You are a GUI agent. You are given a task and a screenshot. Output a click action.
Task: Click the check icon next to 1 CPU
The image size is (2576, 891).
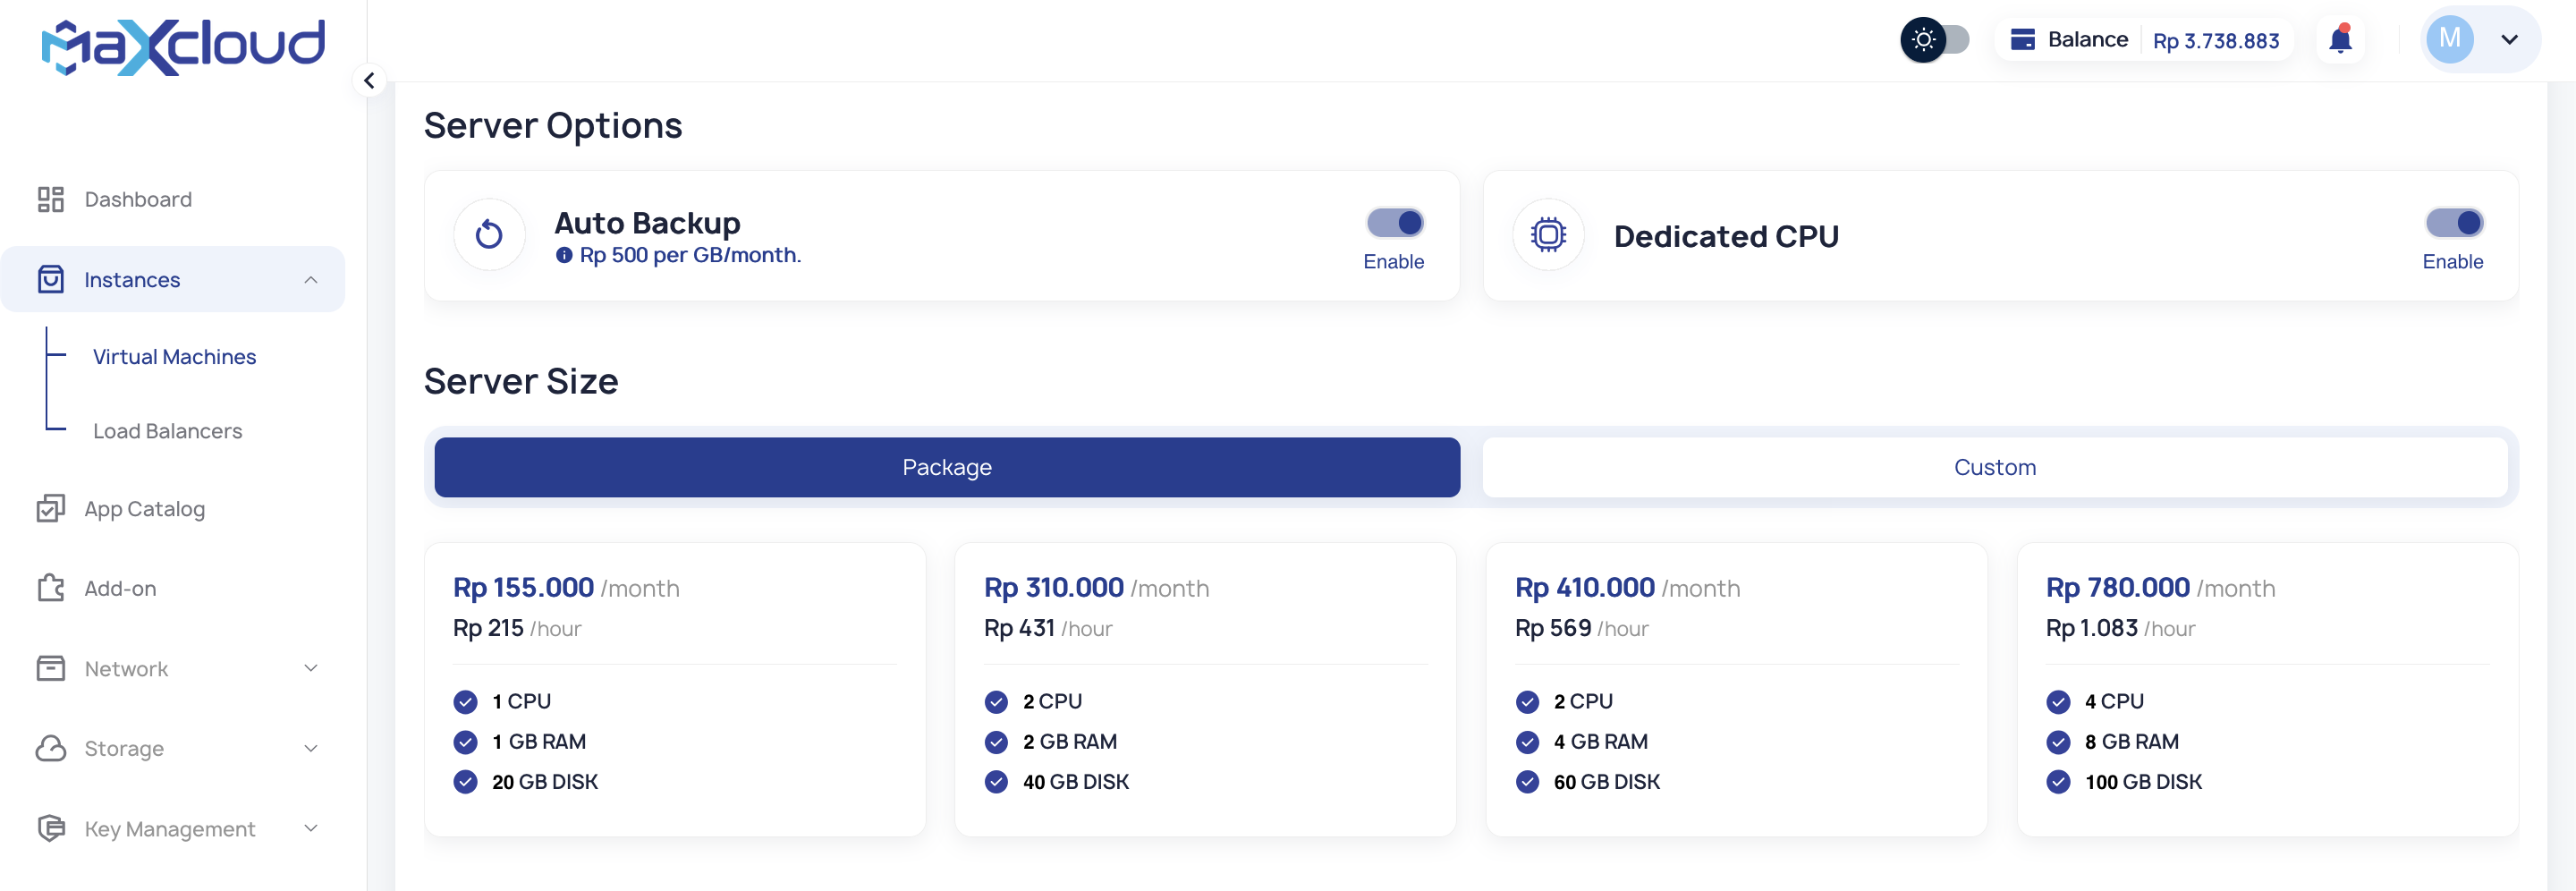click(x=465, y=701)
